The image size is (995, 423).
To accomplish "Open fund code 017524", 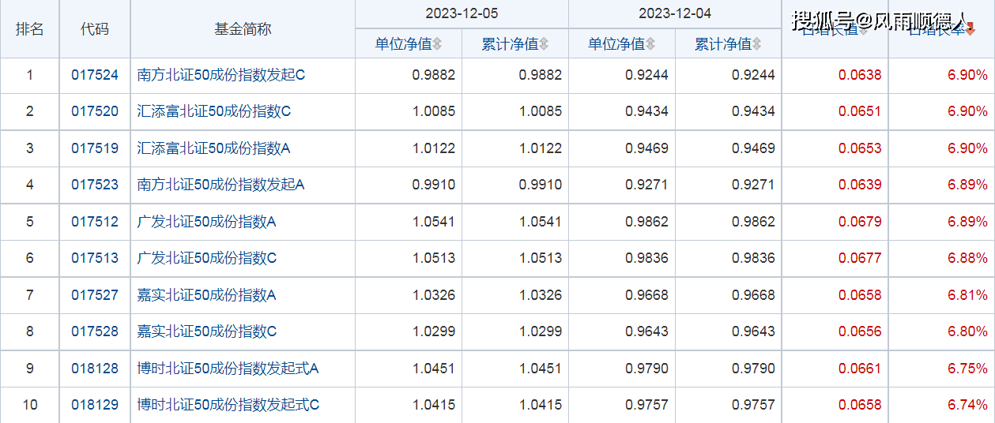I will pos(95,76).
